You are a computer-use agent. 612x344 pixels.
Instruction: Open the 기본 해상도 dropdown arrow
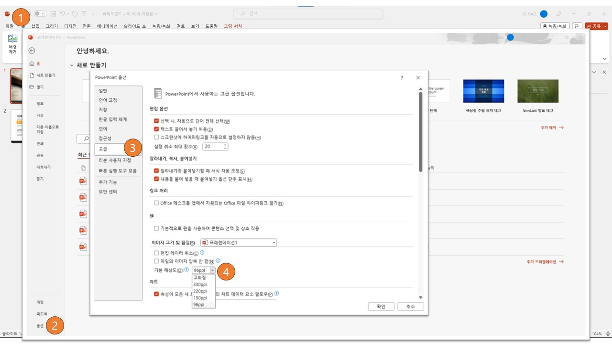tap(212, 270)
